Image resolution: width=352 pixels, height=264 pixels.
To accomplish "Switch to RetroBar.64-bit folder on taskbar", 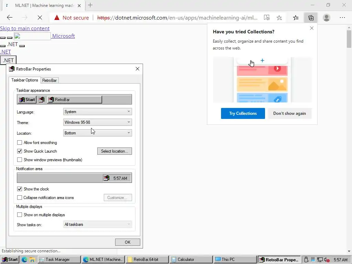I will click(147, 260).
